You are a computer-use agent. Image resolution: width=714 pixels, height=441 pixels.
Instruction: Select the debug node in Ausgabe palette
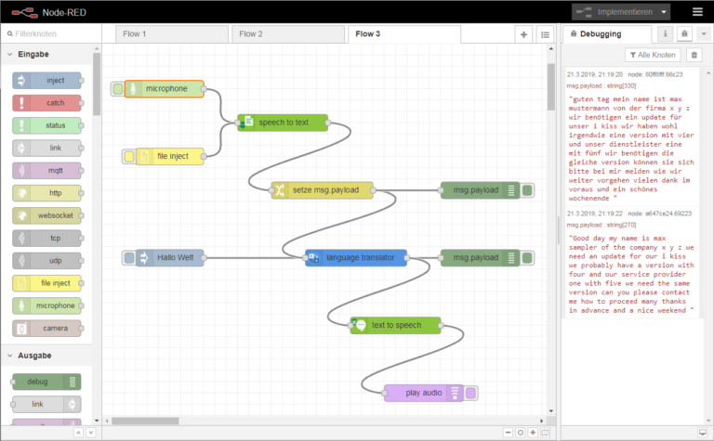point(46,382)
